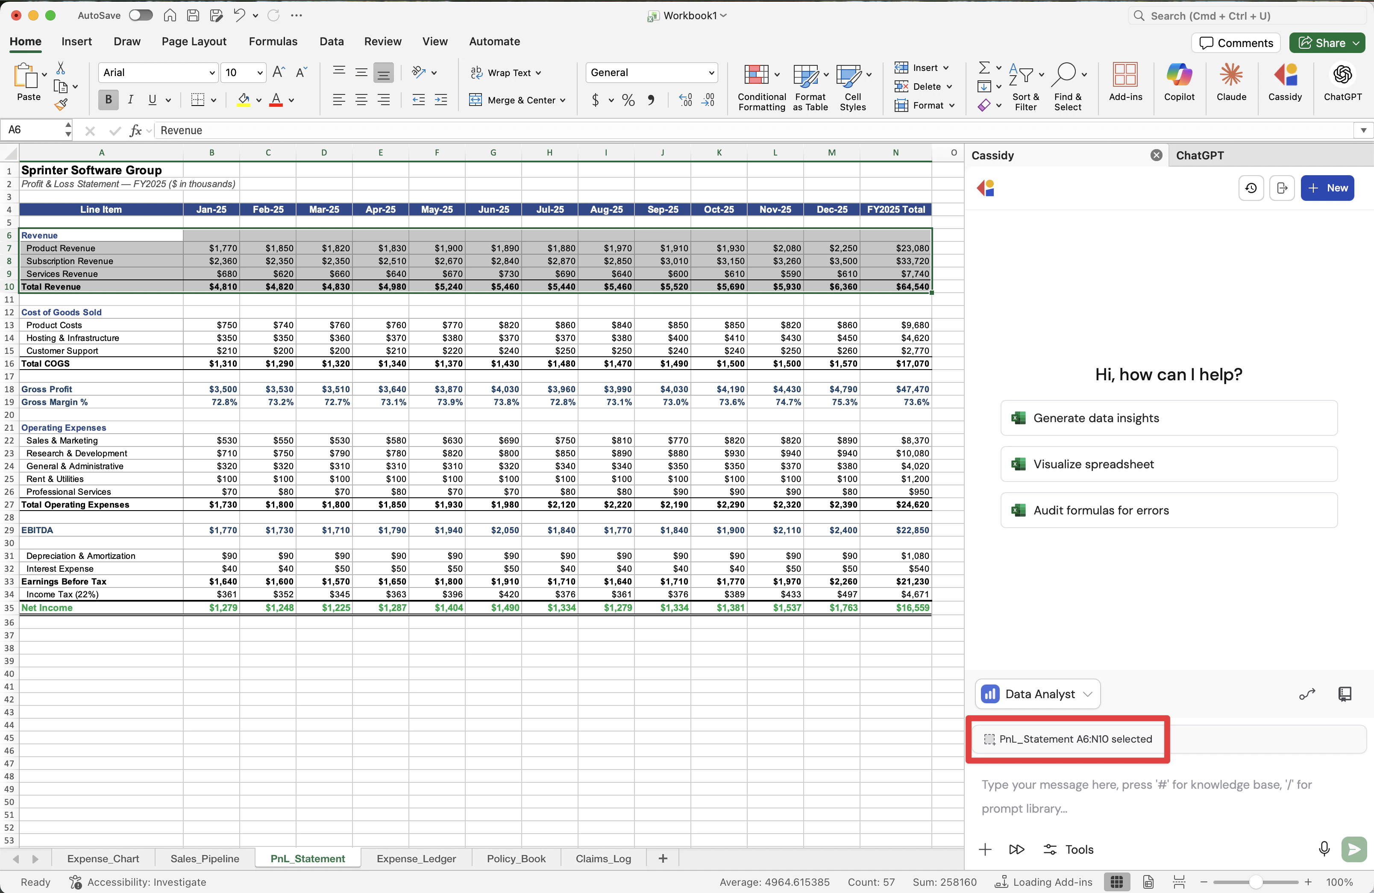Open the Cassidy prompt library book icon
Viewport: 1374px width, 893px height.
pyautogui.click(x=1345, y=694)
